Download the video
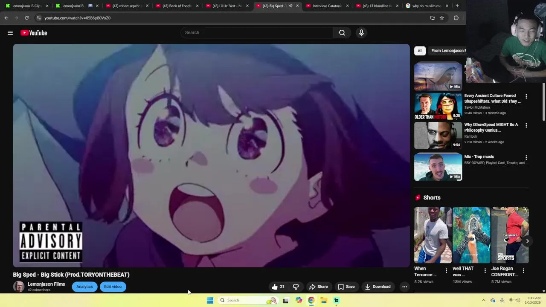 point(378,287)
